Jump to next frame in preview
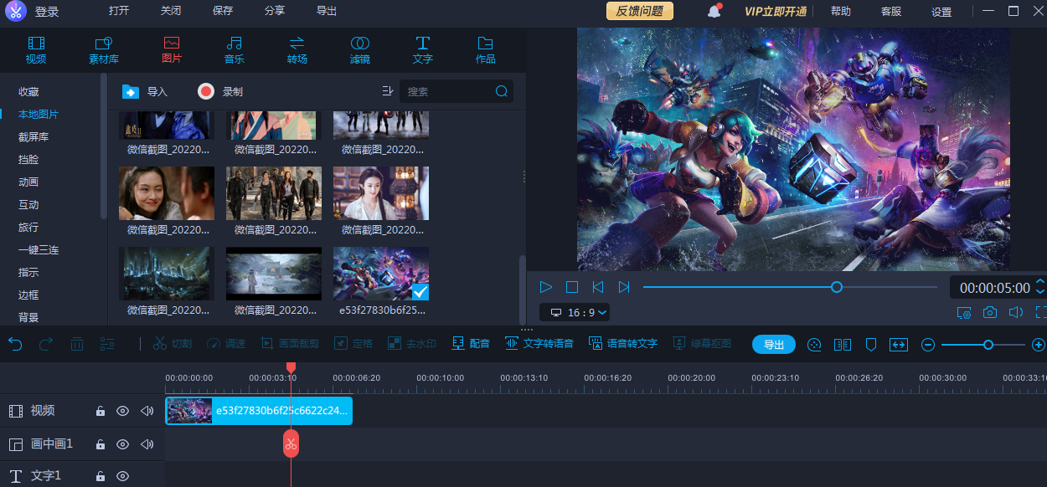This screenshot has height=487, width=1047. [x=624, y=287]
